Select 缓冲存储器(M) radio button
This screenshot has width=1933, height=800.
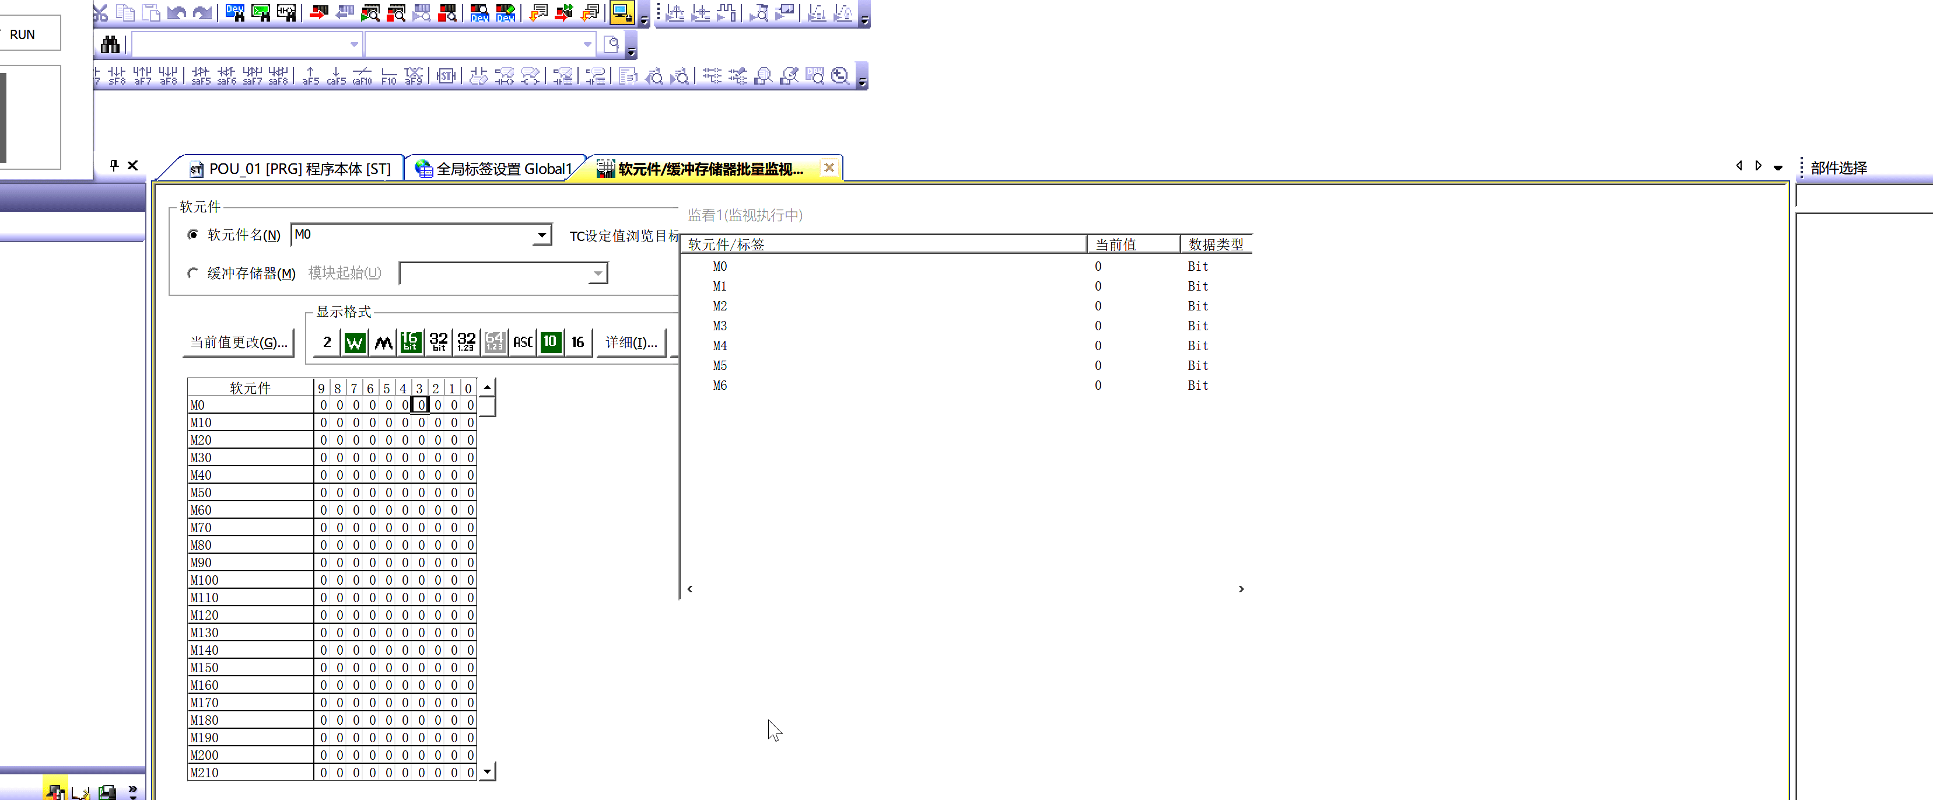coord(193,273)
